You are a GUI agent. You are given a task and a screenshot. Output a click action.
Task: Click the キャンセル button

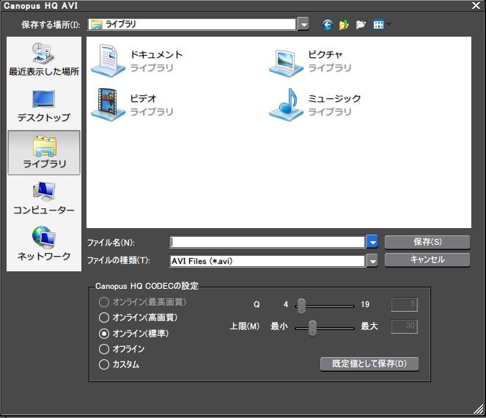click(x=427, y=260)
